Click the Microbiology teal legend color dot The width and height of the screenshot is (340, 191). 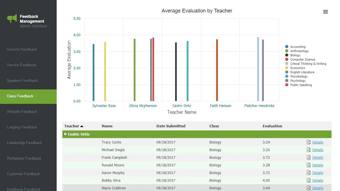point(287,76)
